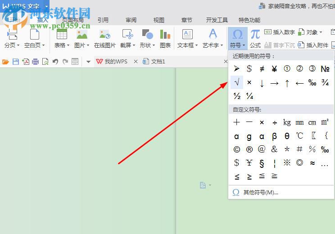Insert the m² square meter symbol
The width and height of the screenshot is (335, 234).
[325, 122]
